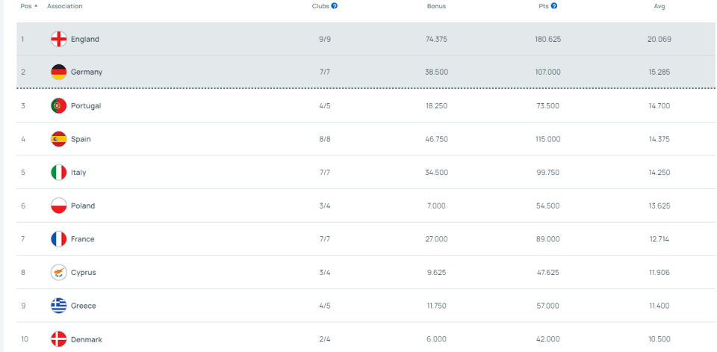Click the Portugal flag icon
Image resolution: width=717 pixels, height=352 pixels.
click(x=58, y=106)
